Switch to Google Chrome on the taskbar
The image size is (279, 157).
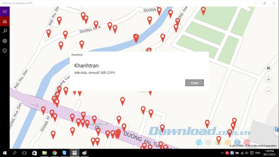54,153
